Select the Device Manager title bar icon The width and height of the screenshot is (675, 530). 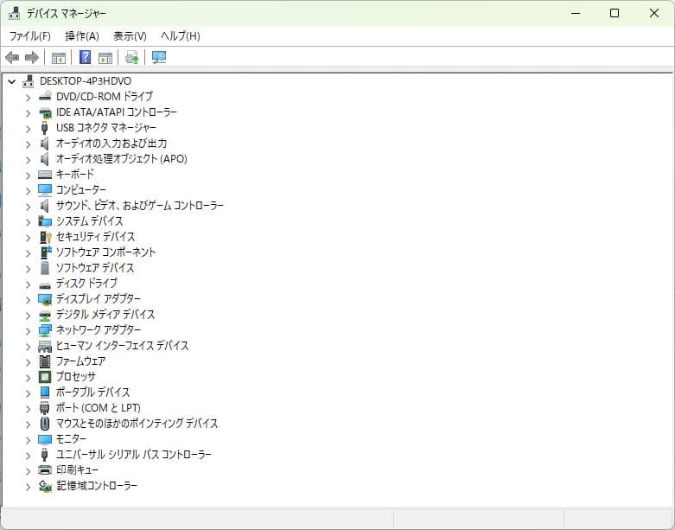pos(14,13)
